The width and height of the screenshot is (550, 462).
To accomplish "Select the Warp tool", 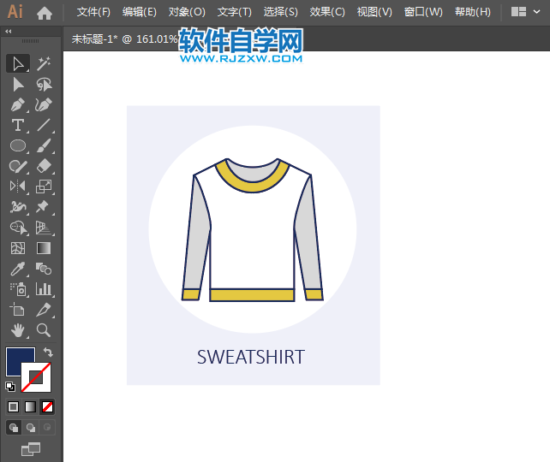I will pos(18,207).
